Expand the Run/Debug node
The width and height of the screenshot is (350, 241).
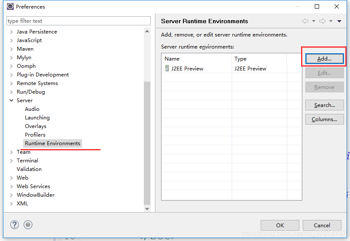12,92
